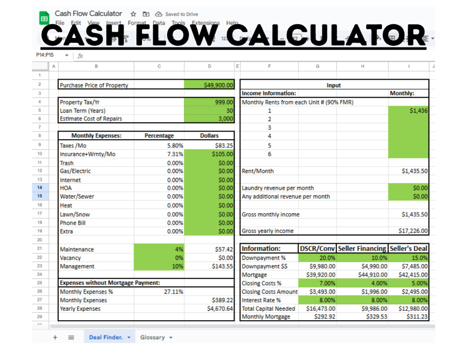467x350 pixels.
Task: Select the $1,435.50 Rent/Month value
Action: pyautogui.click(x=408, y=171)
